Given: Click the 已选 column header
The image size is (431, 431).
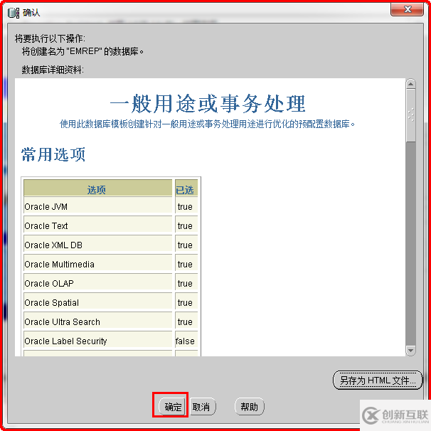Looking at the screenshot, I should coord(186,188).
